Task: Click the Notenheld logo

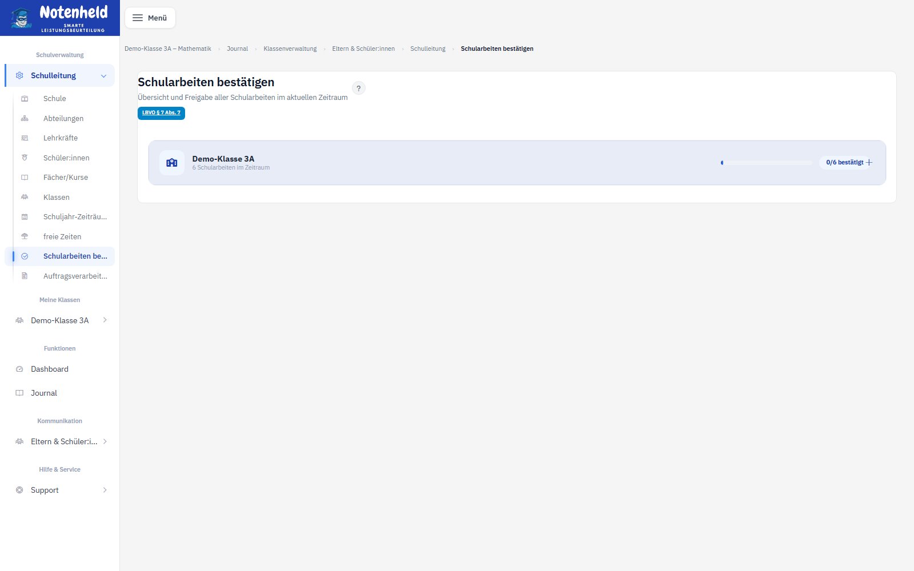Action: pyautogui.click(x=59, y=18)
